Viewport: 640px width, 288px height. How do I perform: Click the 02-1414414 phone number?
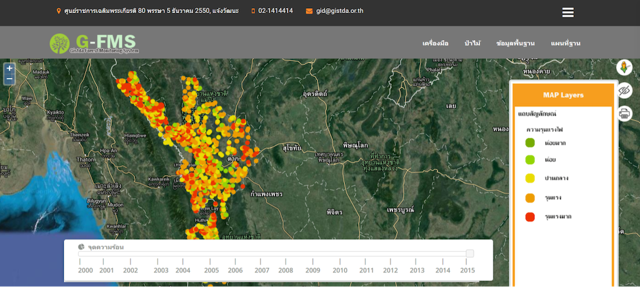click(275, 11)
